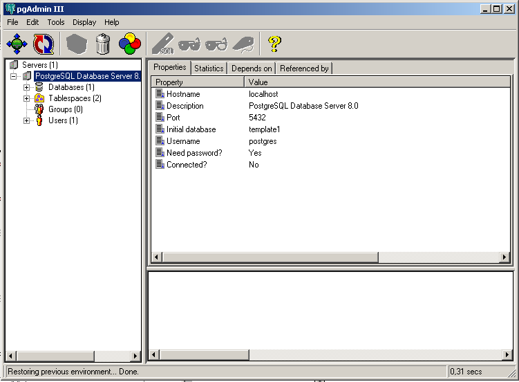Click inside the empty SQL pane
519x382 pixels.
330,311
